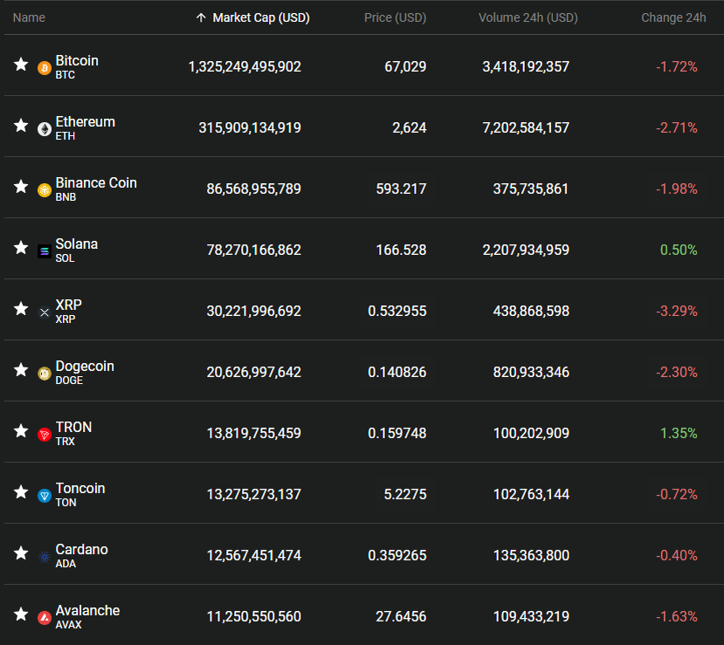Select Solana 24h change 0.50%
Screen dimensions: 724x645
679,250
